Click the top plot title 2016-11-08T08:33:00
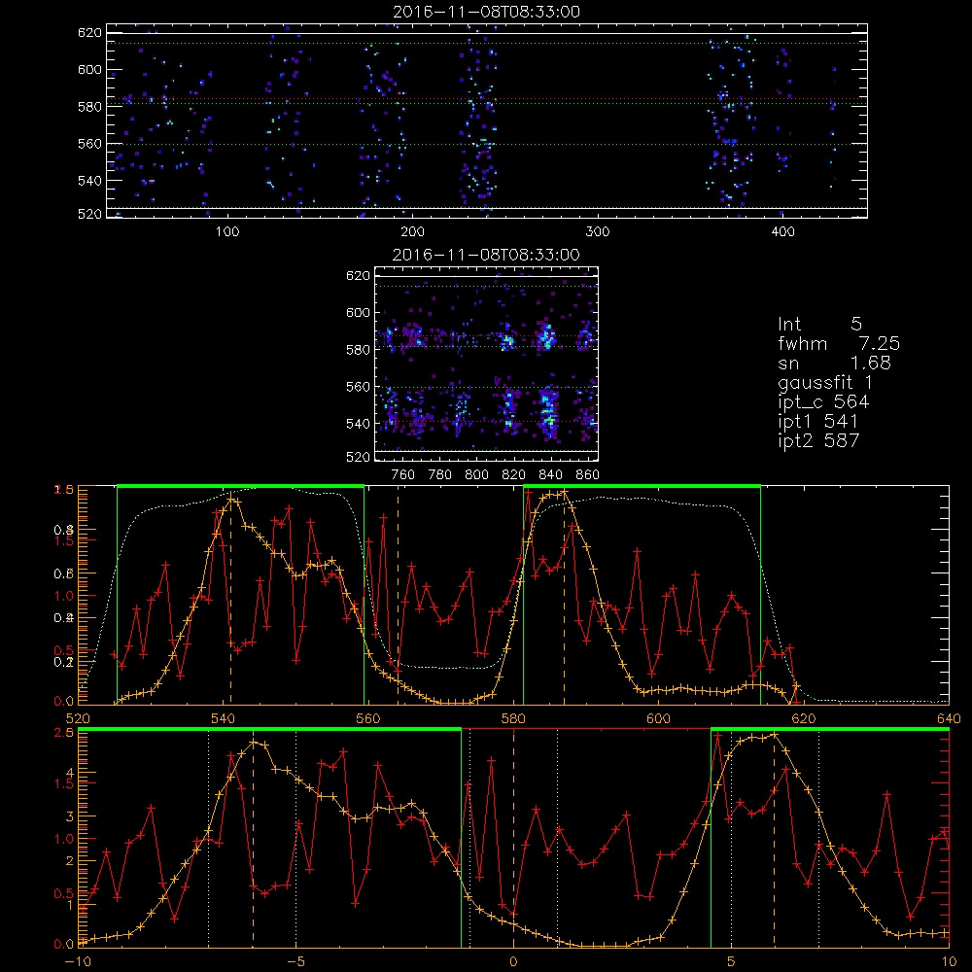The image size is (972, 972). [486, 12]
